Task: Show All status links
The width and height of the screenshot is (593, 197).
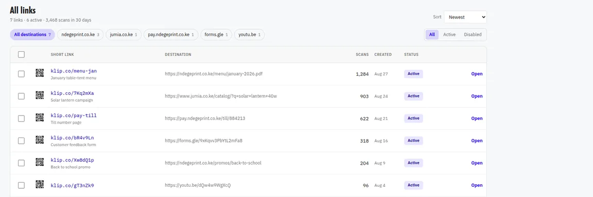Action: pyautogui.click(x=432, y=34)
